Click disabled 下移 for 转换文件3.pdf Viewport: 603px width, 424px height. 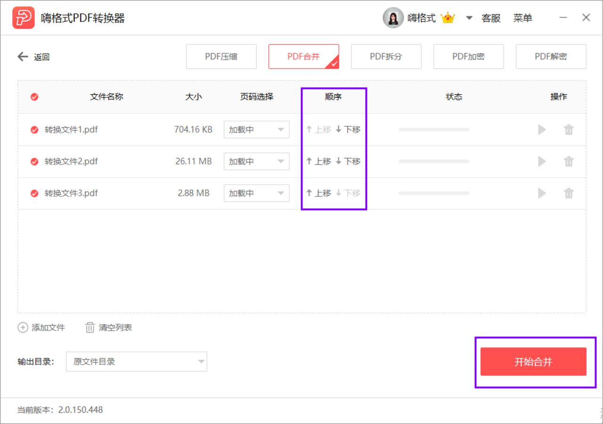click(348, 193)
